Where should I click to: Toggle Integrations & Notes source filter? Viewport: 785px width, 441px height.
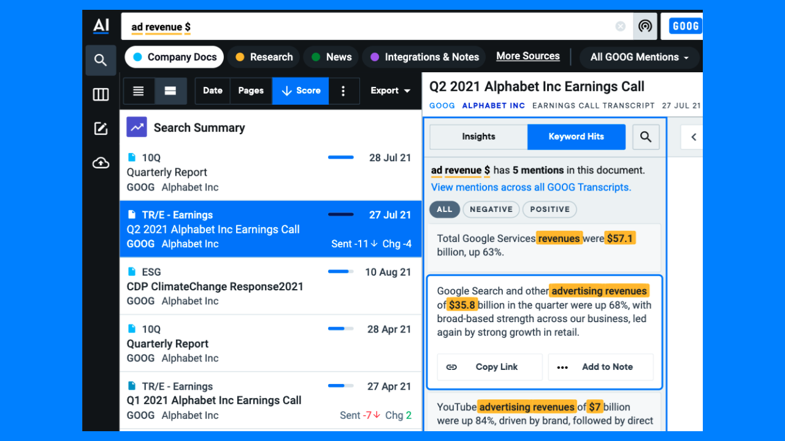(x=424, y=57)
